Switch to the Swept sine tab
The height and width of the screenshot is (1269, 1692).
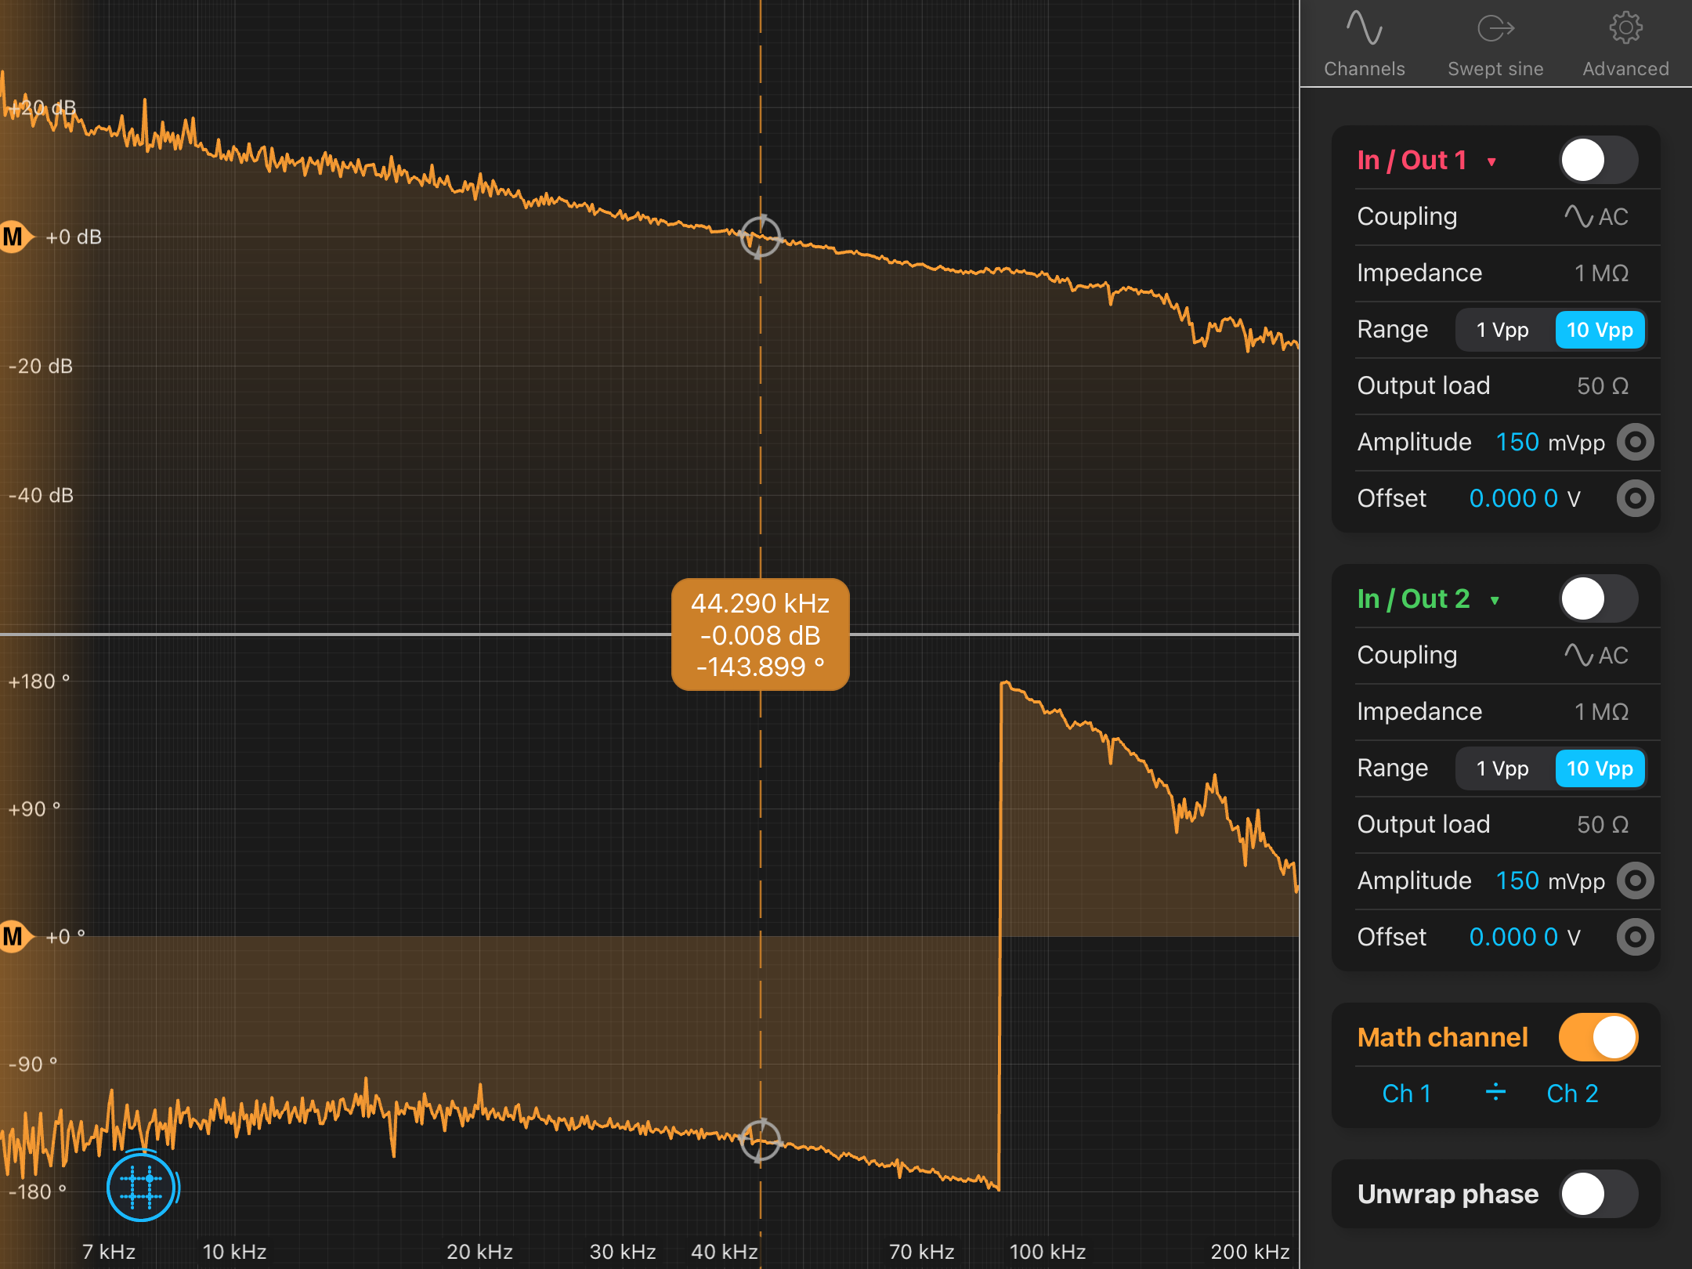click(1495, 45)
